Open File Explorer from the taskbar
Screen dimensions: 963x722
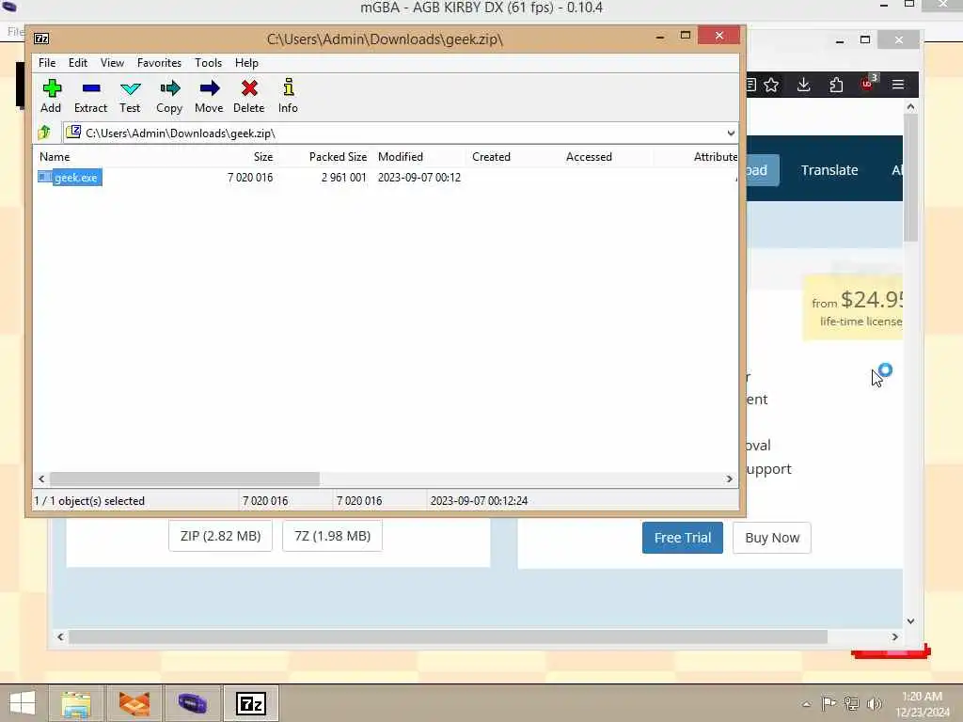pyautogui.click(x=76, y=703)
